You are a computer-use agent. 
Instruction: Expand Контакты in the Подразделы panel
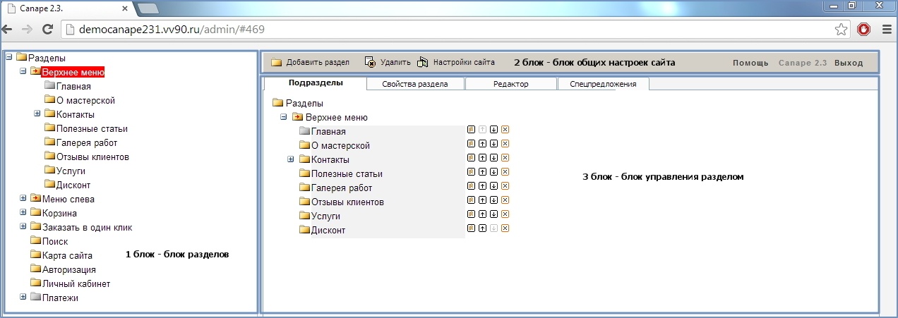(x=290, y=159)
